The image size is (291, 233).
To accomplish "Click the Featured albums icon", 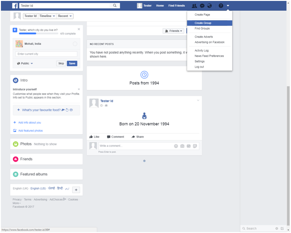I will 16,174.
